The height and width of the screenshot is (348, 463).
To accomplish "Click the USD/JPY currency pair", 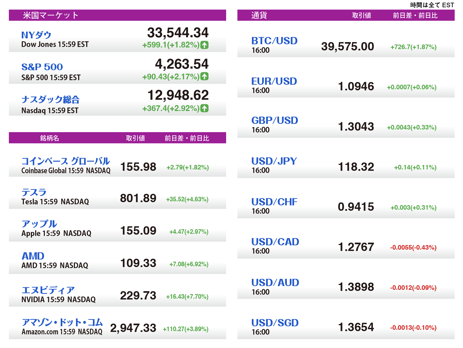I will coord(274,161).
